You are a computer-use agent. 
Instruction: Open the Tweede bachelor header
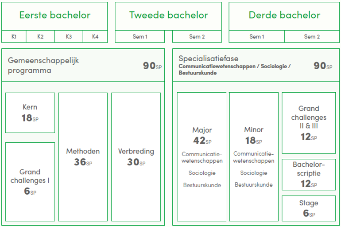tap(168, 16)
